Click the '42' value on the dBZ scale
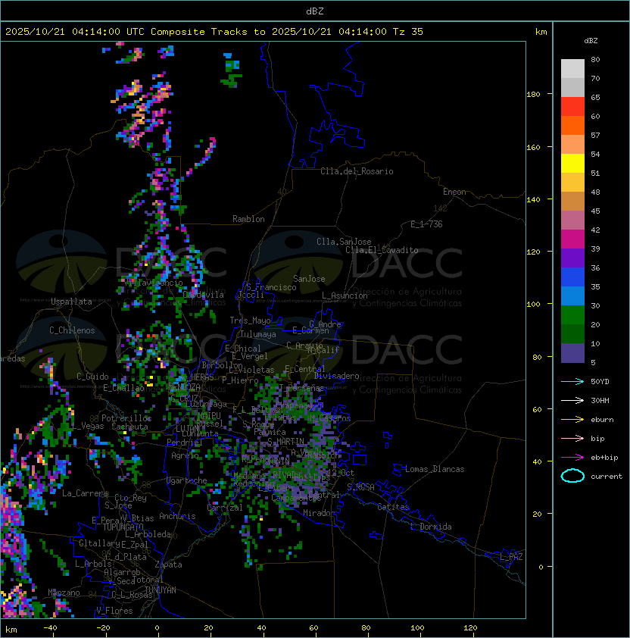 [x=595, y=230]
